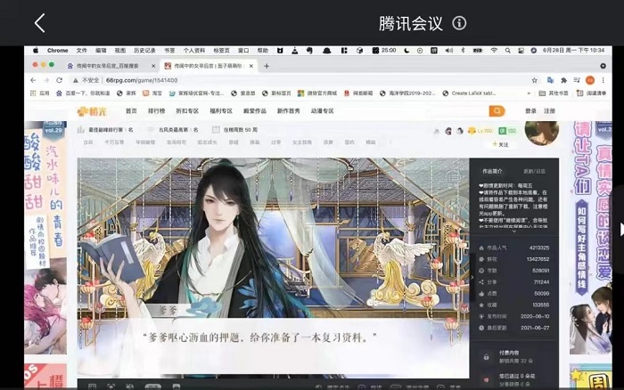Switch to the 百度搜索 browser tab
Viewport: 624px width, 390px height.
108,66
